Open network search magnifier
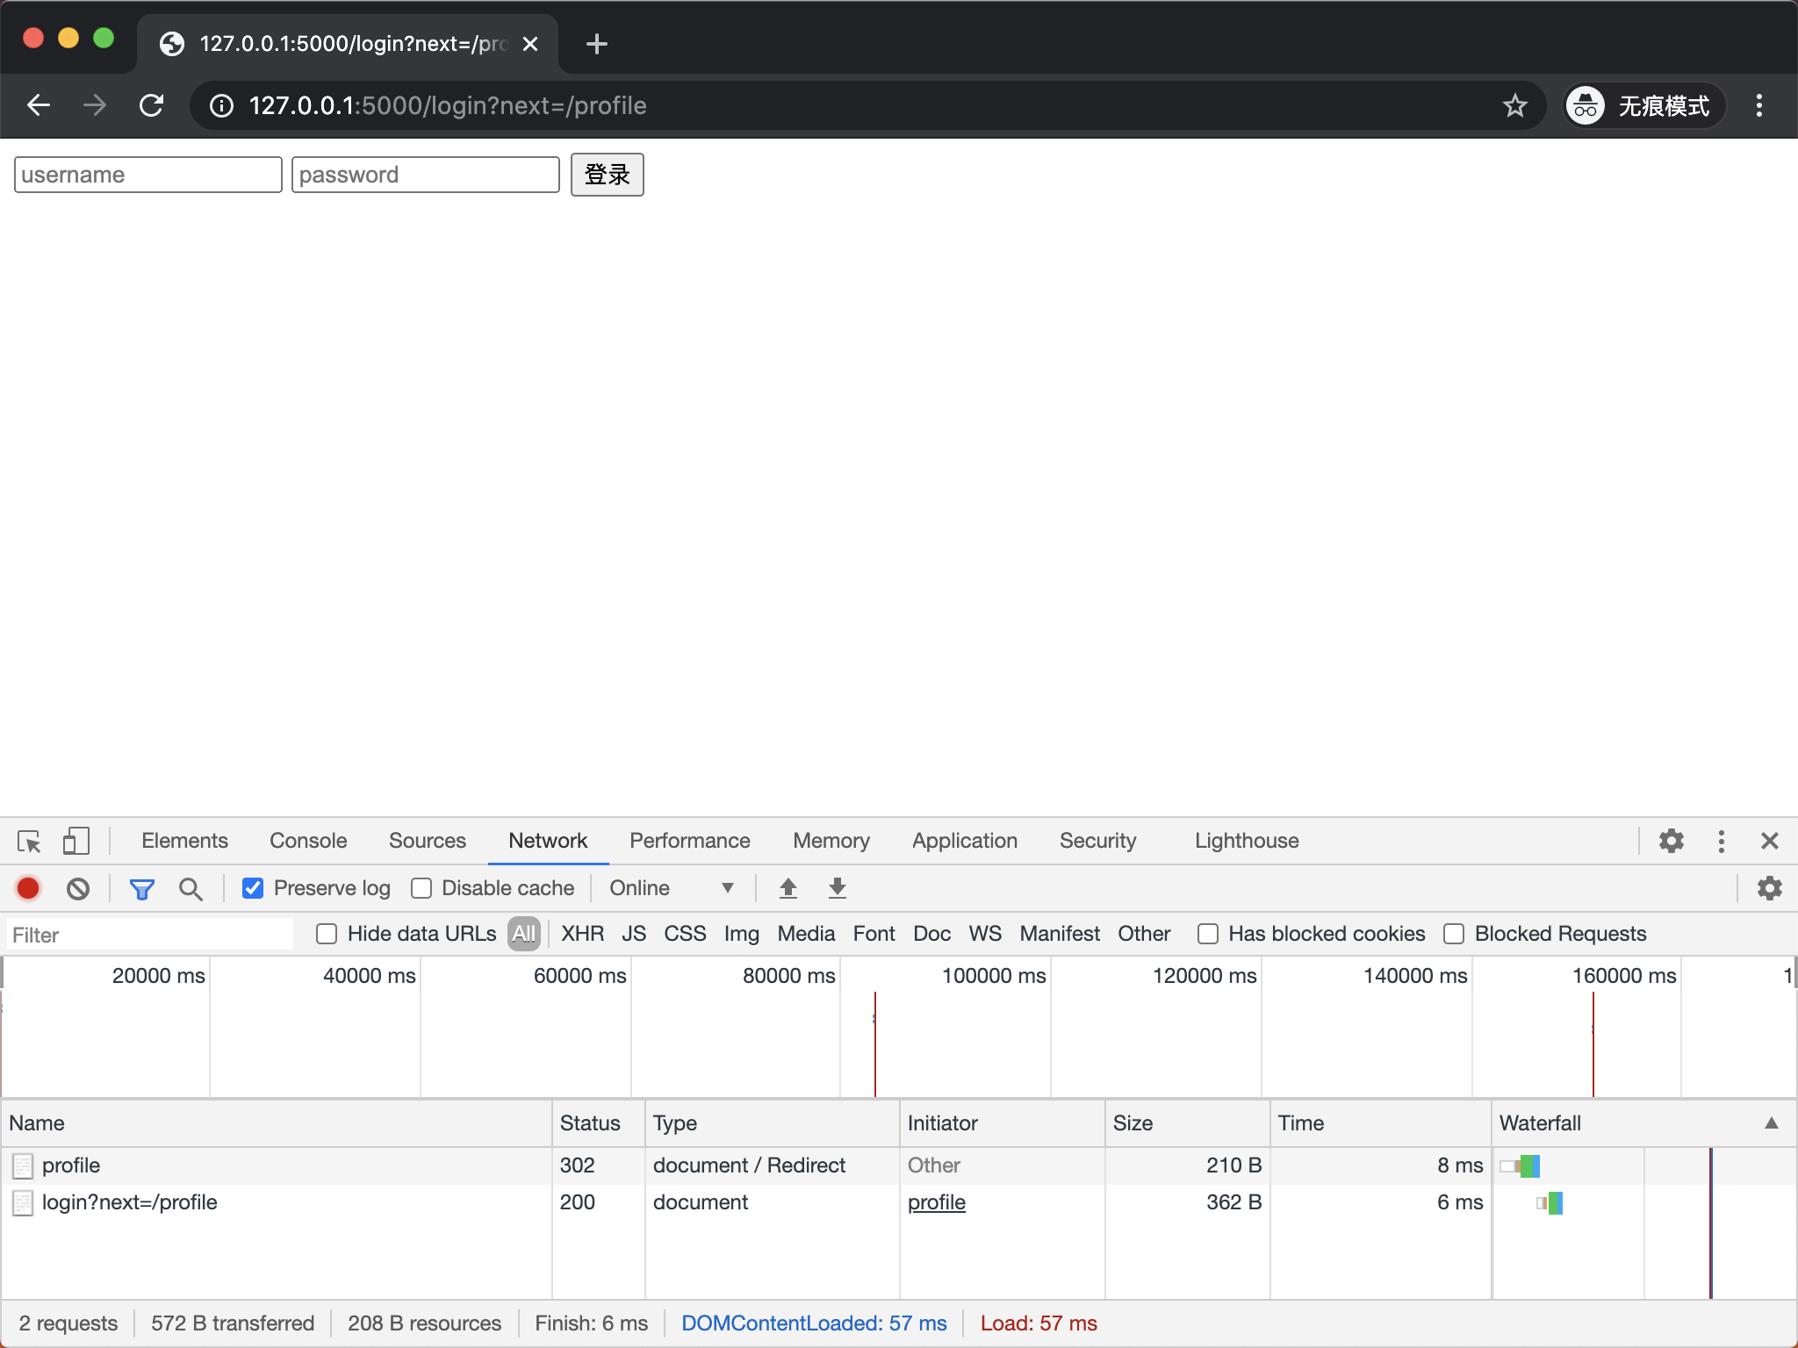 pos(190,888)
